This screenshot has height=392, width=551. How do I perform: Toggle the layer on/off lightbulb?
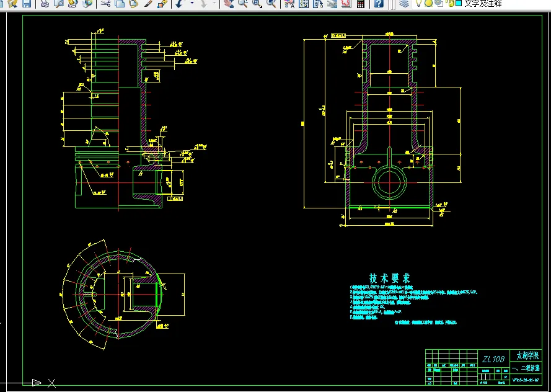(x=419, y=3)
